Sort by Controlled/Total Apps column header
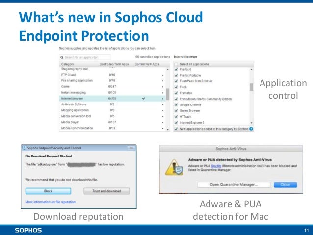Viewport: 313px width, 235px height. (114, 64)
